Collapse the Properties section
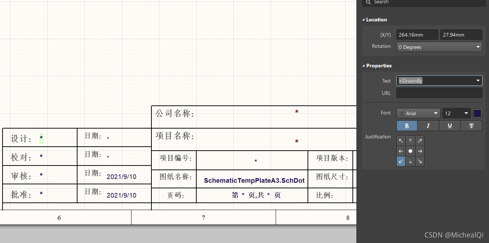Screen dimensions: 489x243 [364, 66]
